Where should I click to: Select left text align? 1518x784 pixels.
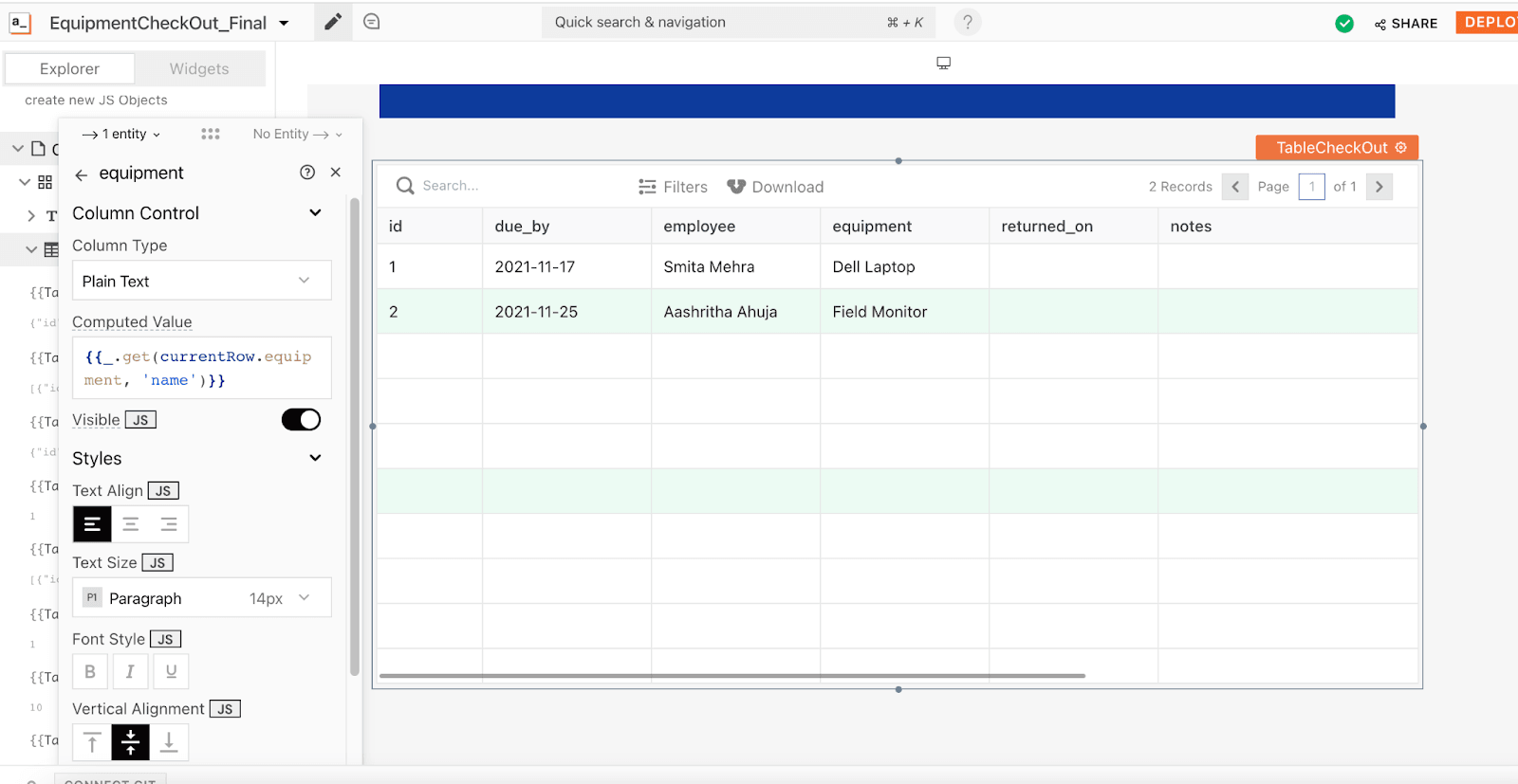[x=92, y=524]
